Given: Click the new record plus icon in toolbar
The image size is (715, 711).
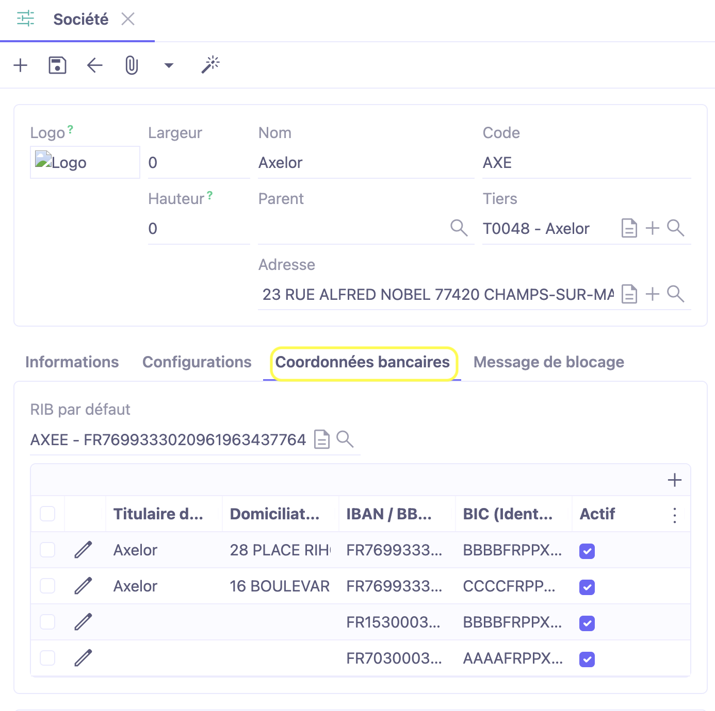Looking at the screenshot, I should pos(21,65).
